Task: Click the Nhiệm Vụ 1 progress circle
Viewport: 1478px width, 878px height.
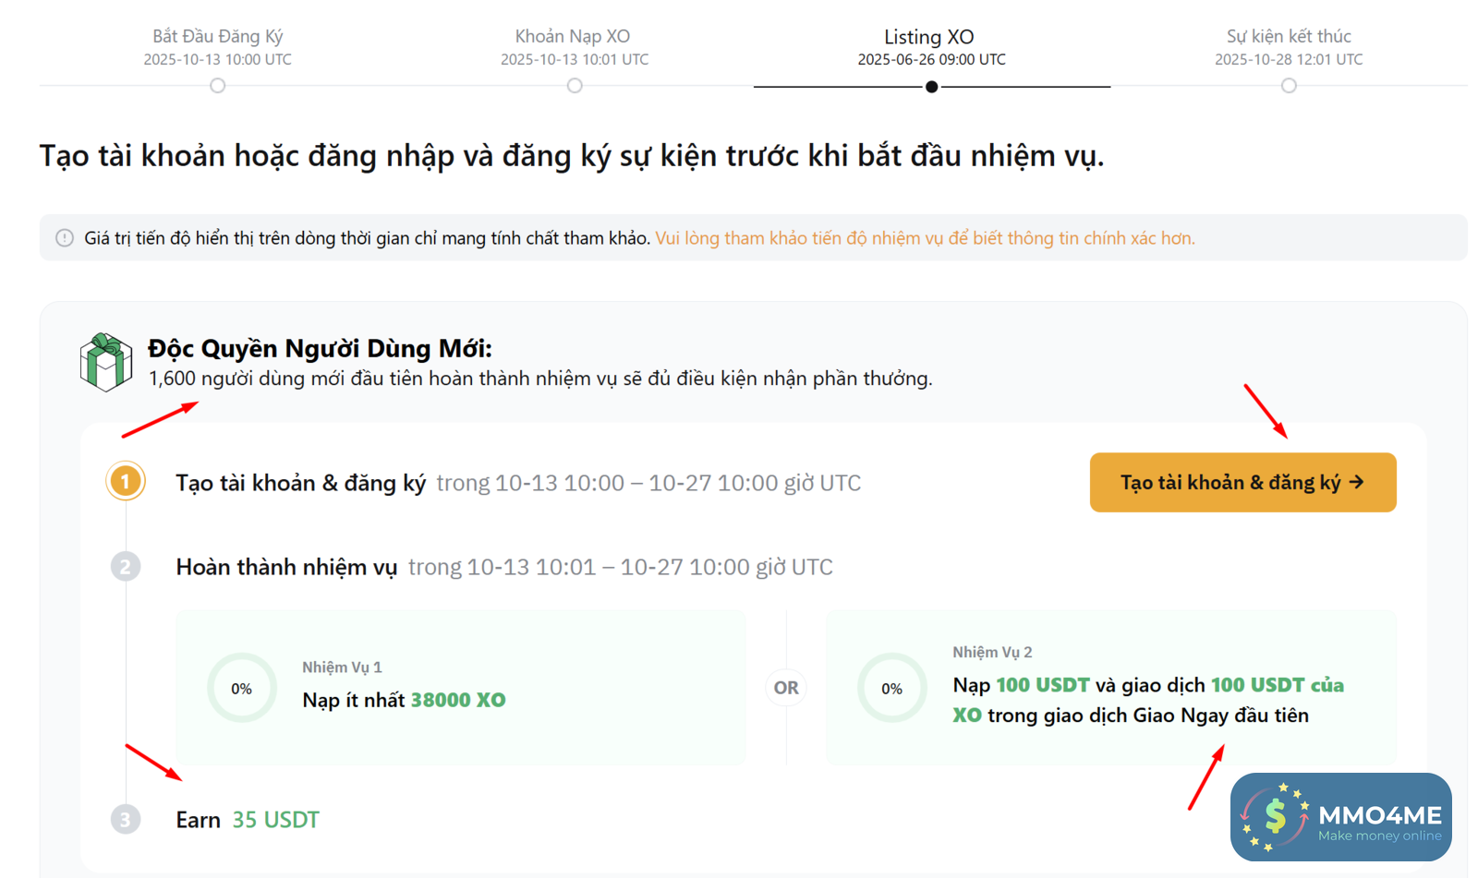Action: point(242,689)
